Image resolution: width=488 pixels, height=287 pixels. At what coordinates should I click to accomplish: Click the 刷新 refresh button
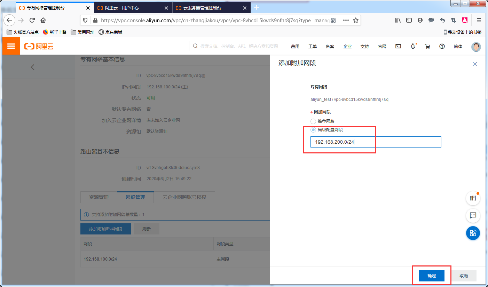(x=146, y=229)
